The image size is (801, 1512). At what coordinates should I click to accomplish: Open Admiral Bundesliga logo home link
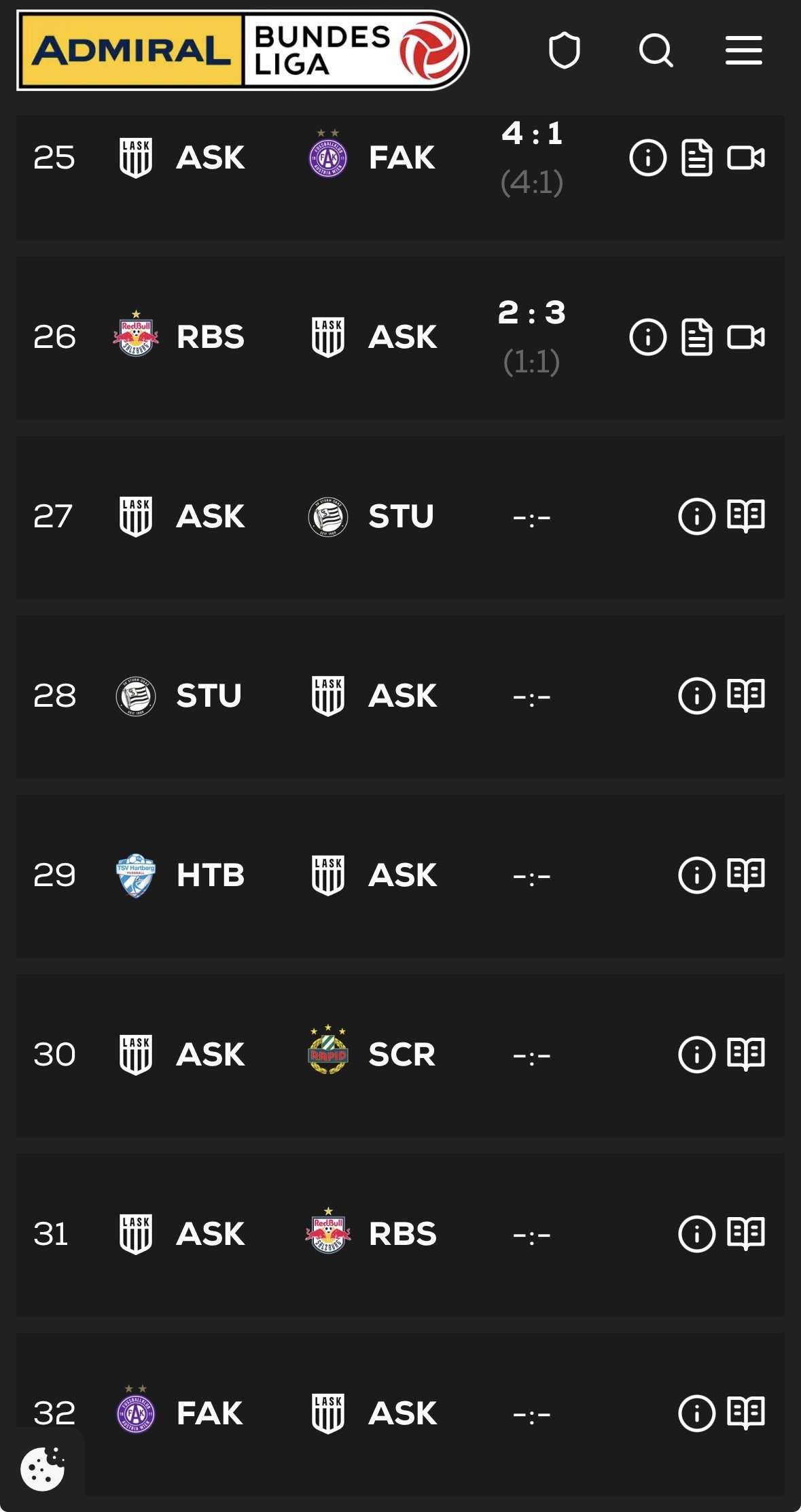click(x=243, y=51)
